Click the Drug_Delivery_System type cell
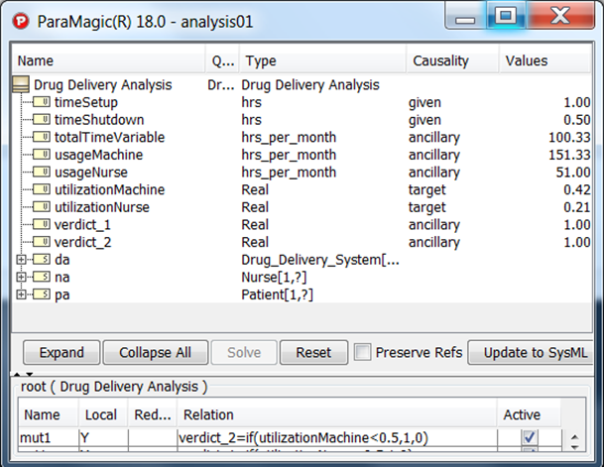This screenshot has height=467, width=604. (320, 260)
